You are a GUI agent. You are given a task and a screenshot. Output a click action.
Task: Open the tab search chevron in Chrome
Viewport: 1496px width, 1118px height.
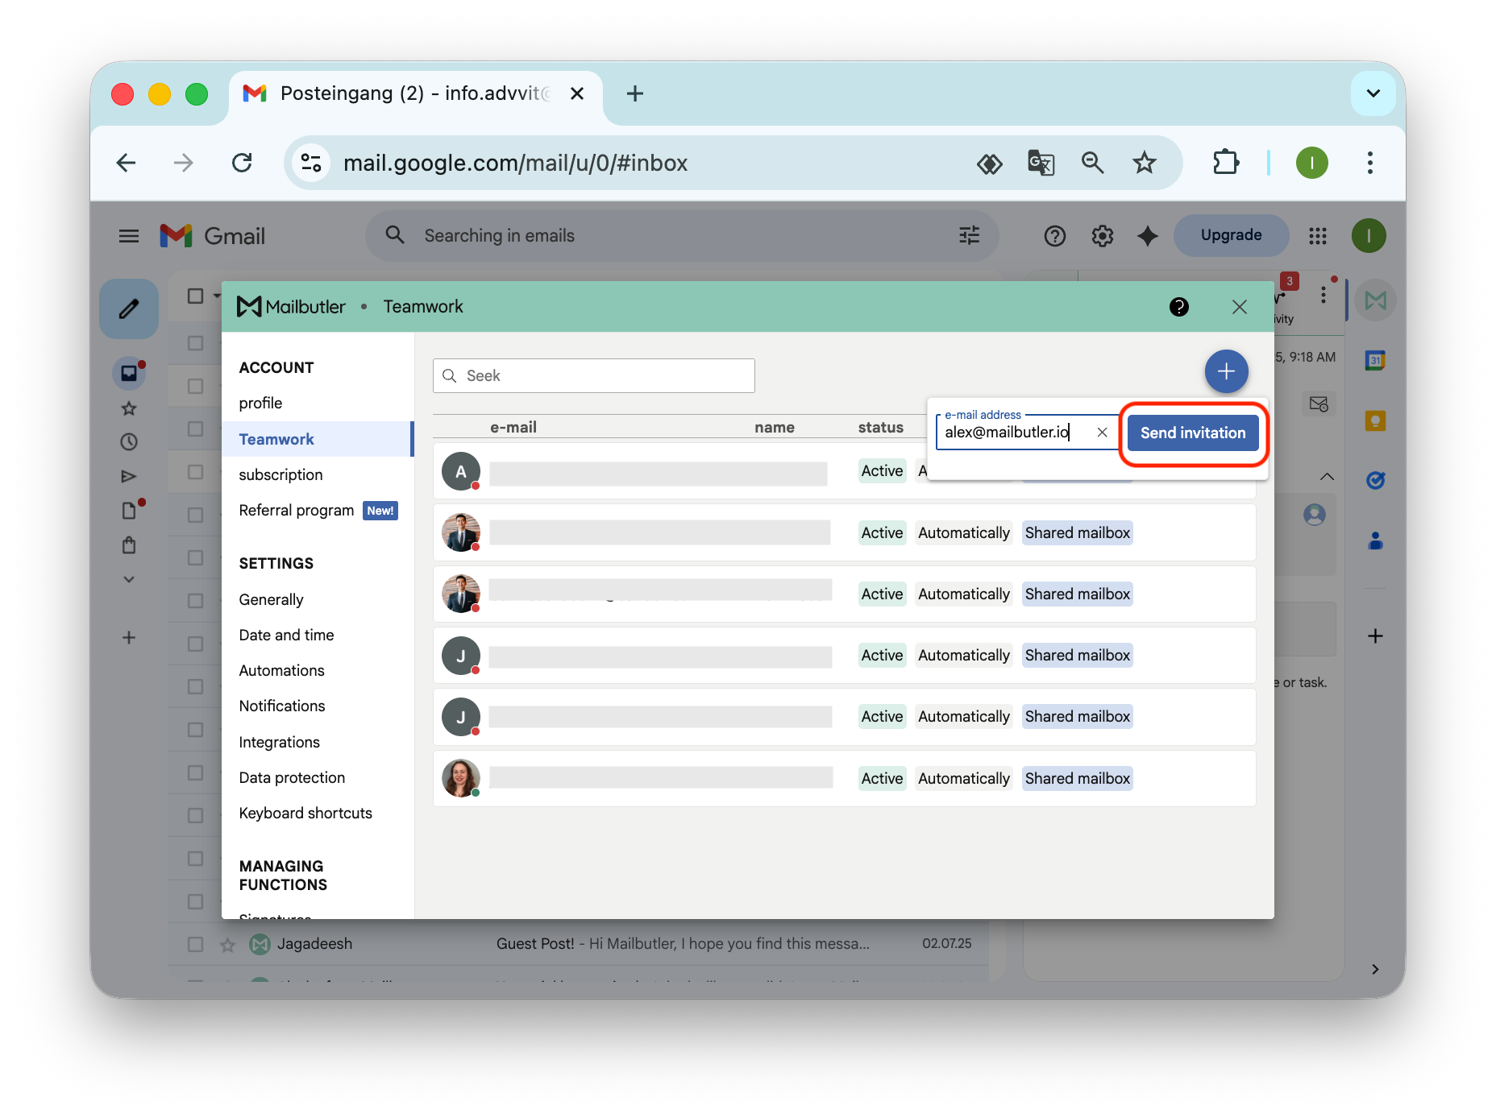coord(1373,93)
